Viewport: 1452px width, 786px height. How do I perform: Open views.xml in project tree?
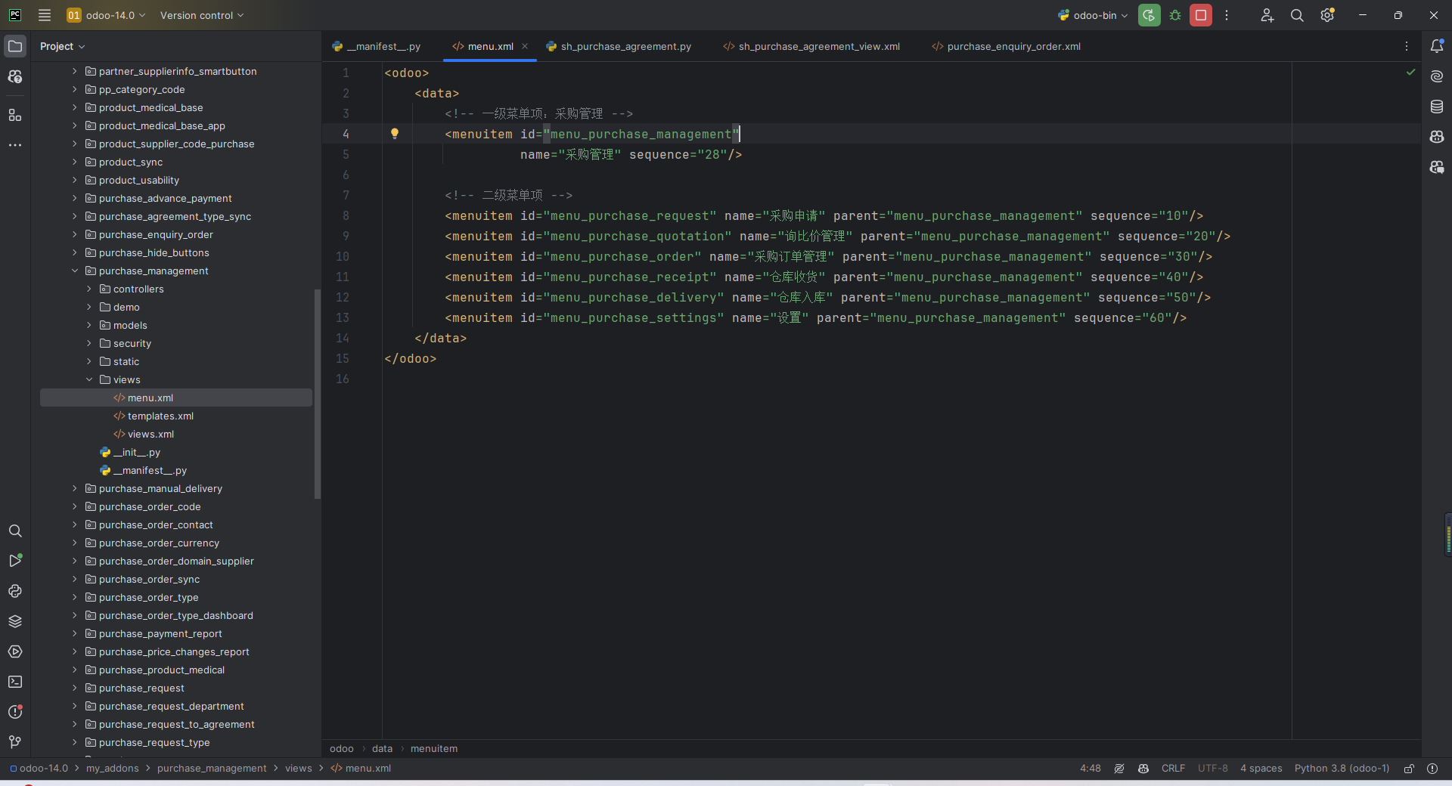(x=150, y=434)
